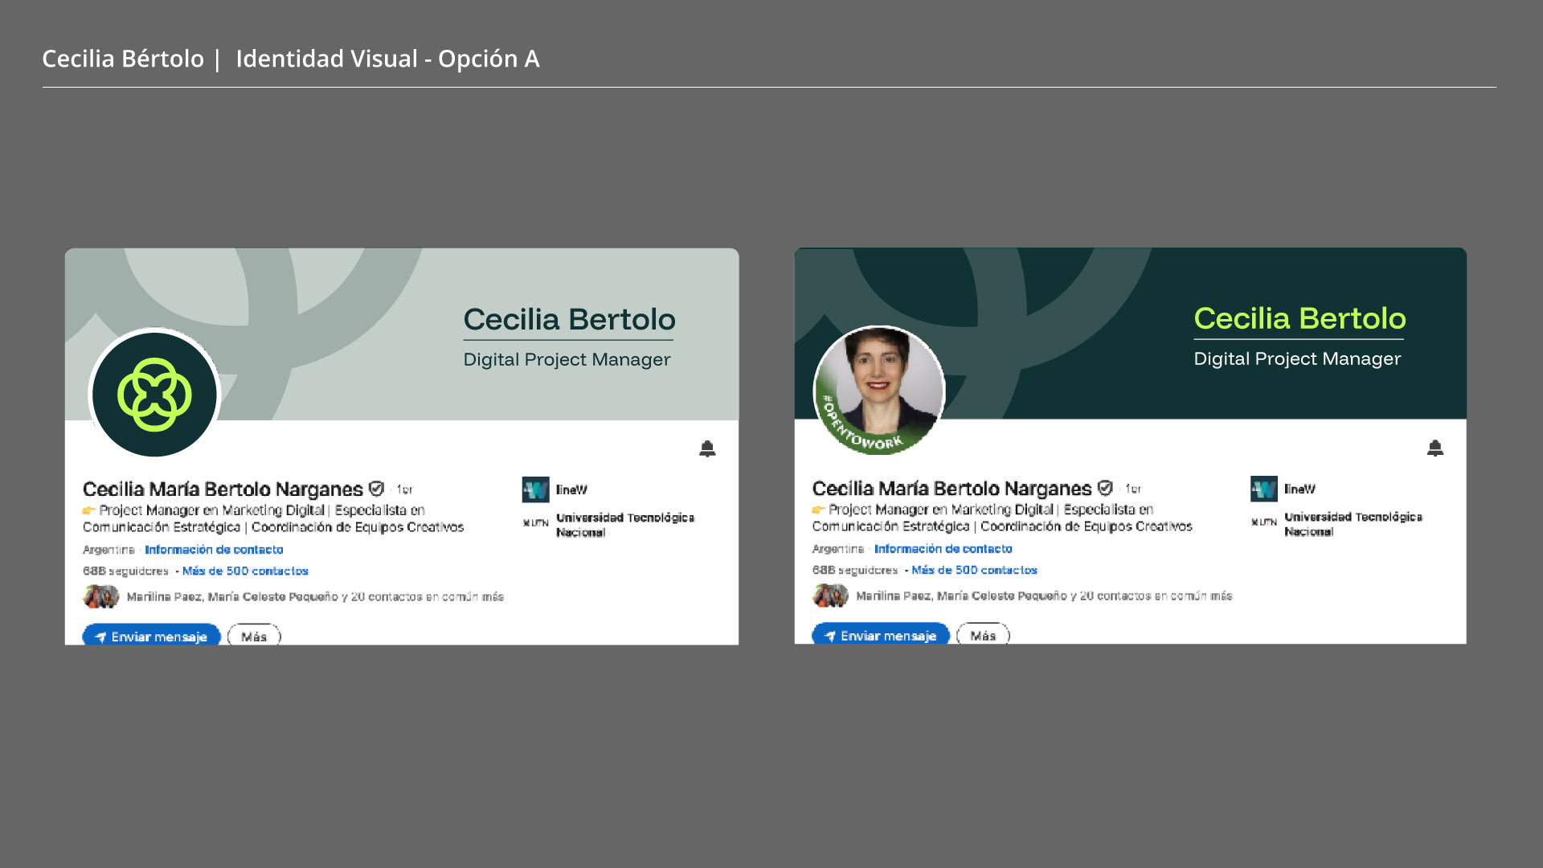Viewport: 1543px width, 868px height.
Task: Click the Open To Work profile photo
Action: point(879,390)
